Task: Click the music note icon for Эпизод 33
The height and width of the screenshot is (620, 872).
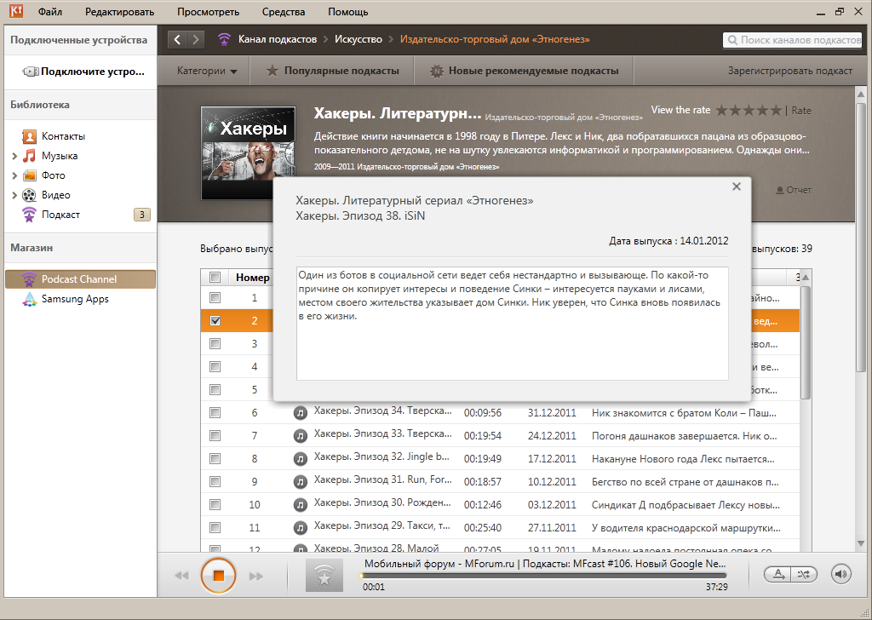Action: tap(301, 436)
